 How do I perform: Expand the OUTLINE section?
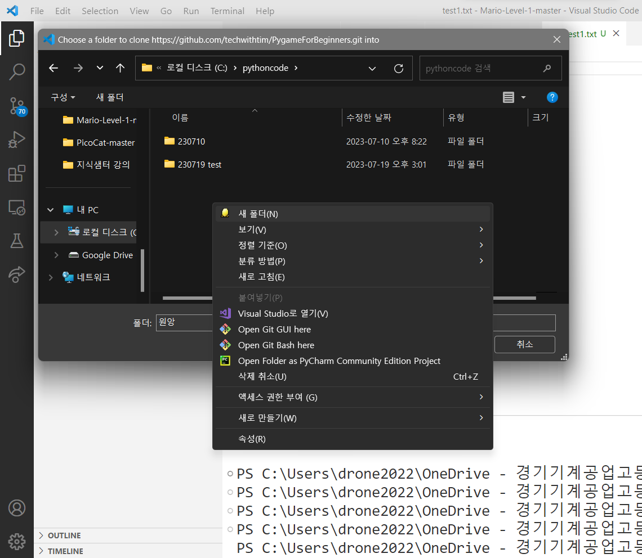click(41, 535)
